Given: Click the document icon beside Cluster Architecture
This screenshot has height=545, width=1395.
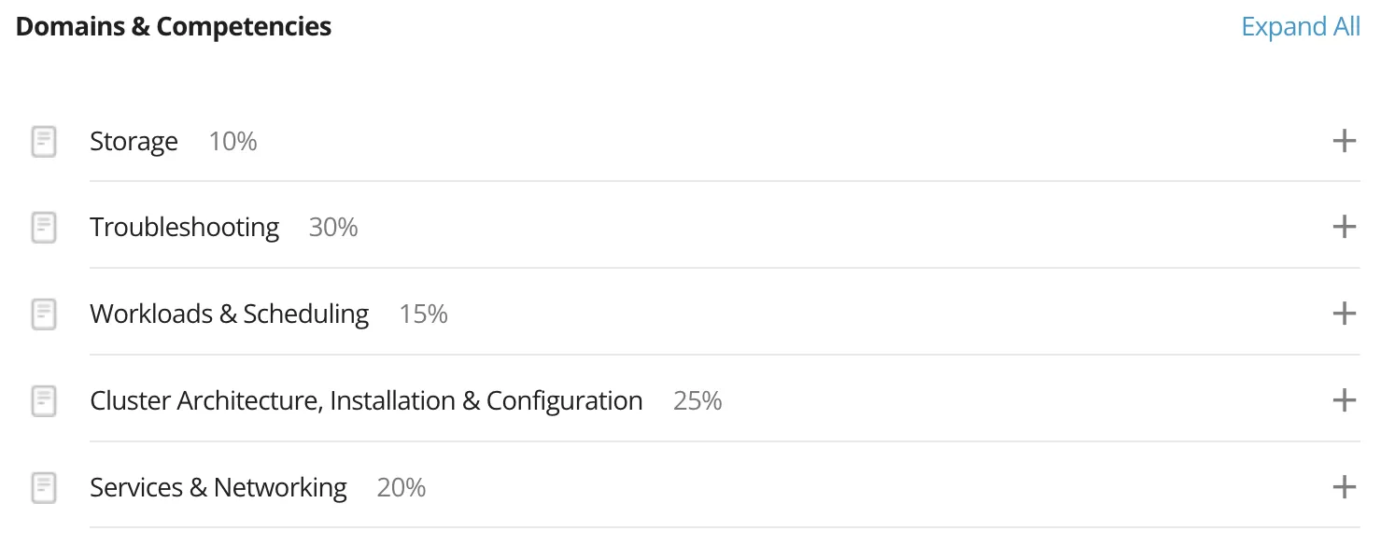Looking at the screenshot, I should point(44,401).
